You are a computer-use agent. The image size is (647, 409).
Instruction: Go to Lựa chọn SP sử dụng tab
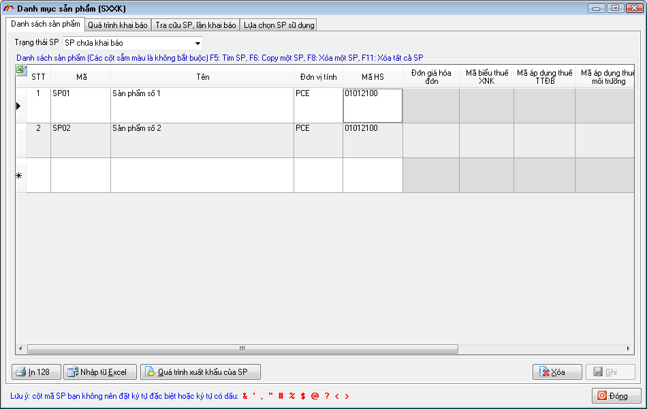point(279,25)
